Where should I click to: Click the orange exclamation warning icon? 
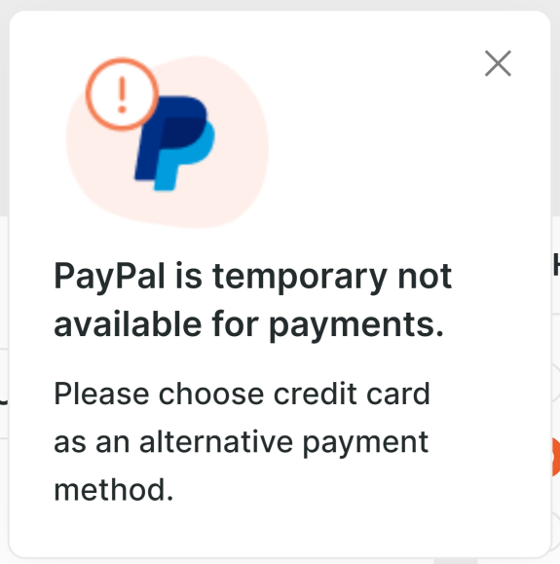[122, 94]
